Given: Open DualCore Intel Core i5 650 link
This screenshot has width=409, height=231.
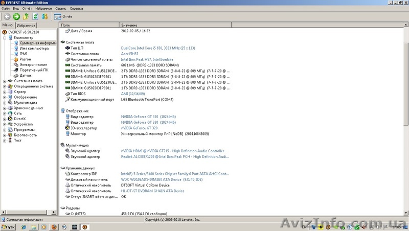Looking at the screenshot, I should tap(158, 48).
